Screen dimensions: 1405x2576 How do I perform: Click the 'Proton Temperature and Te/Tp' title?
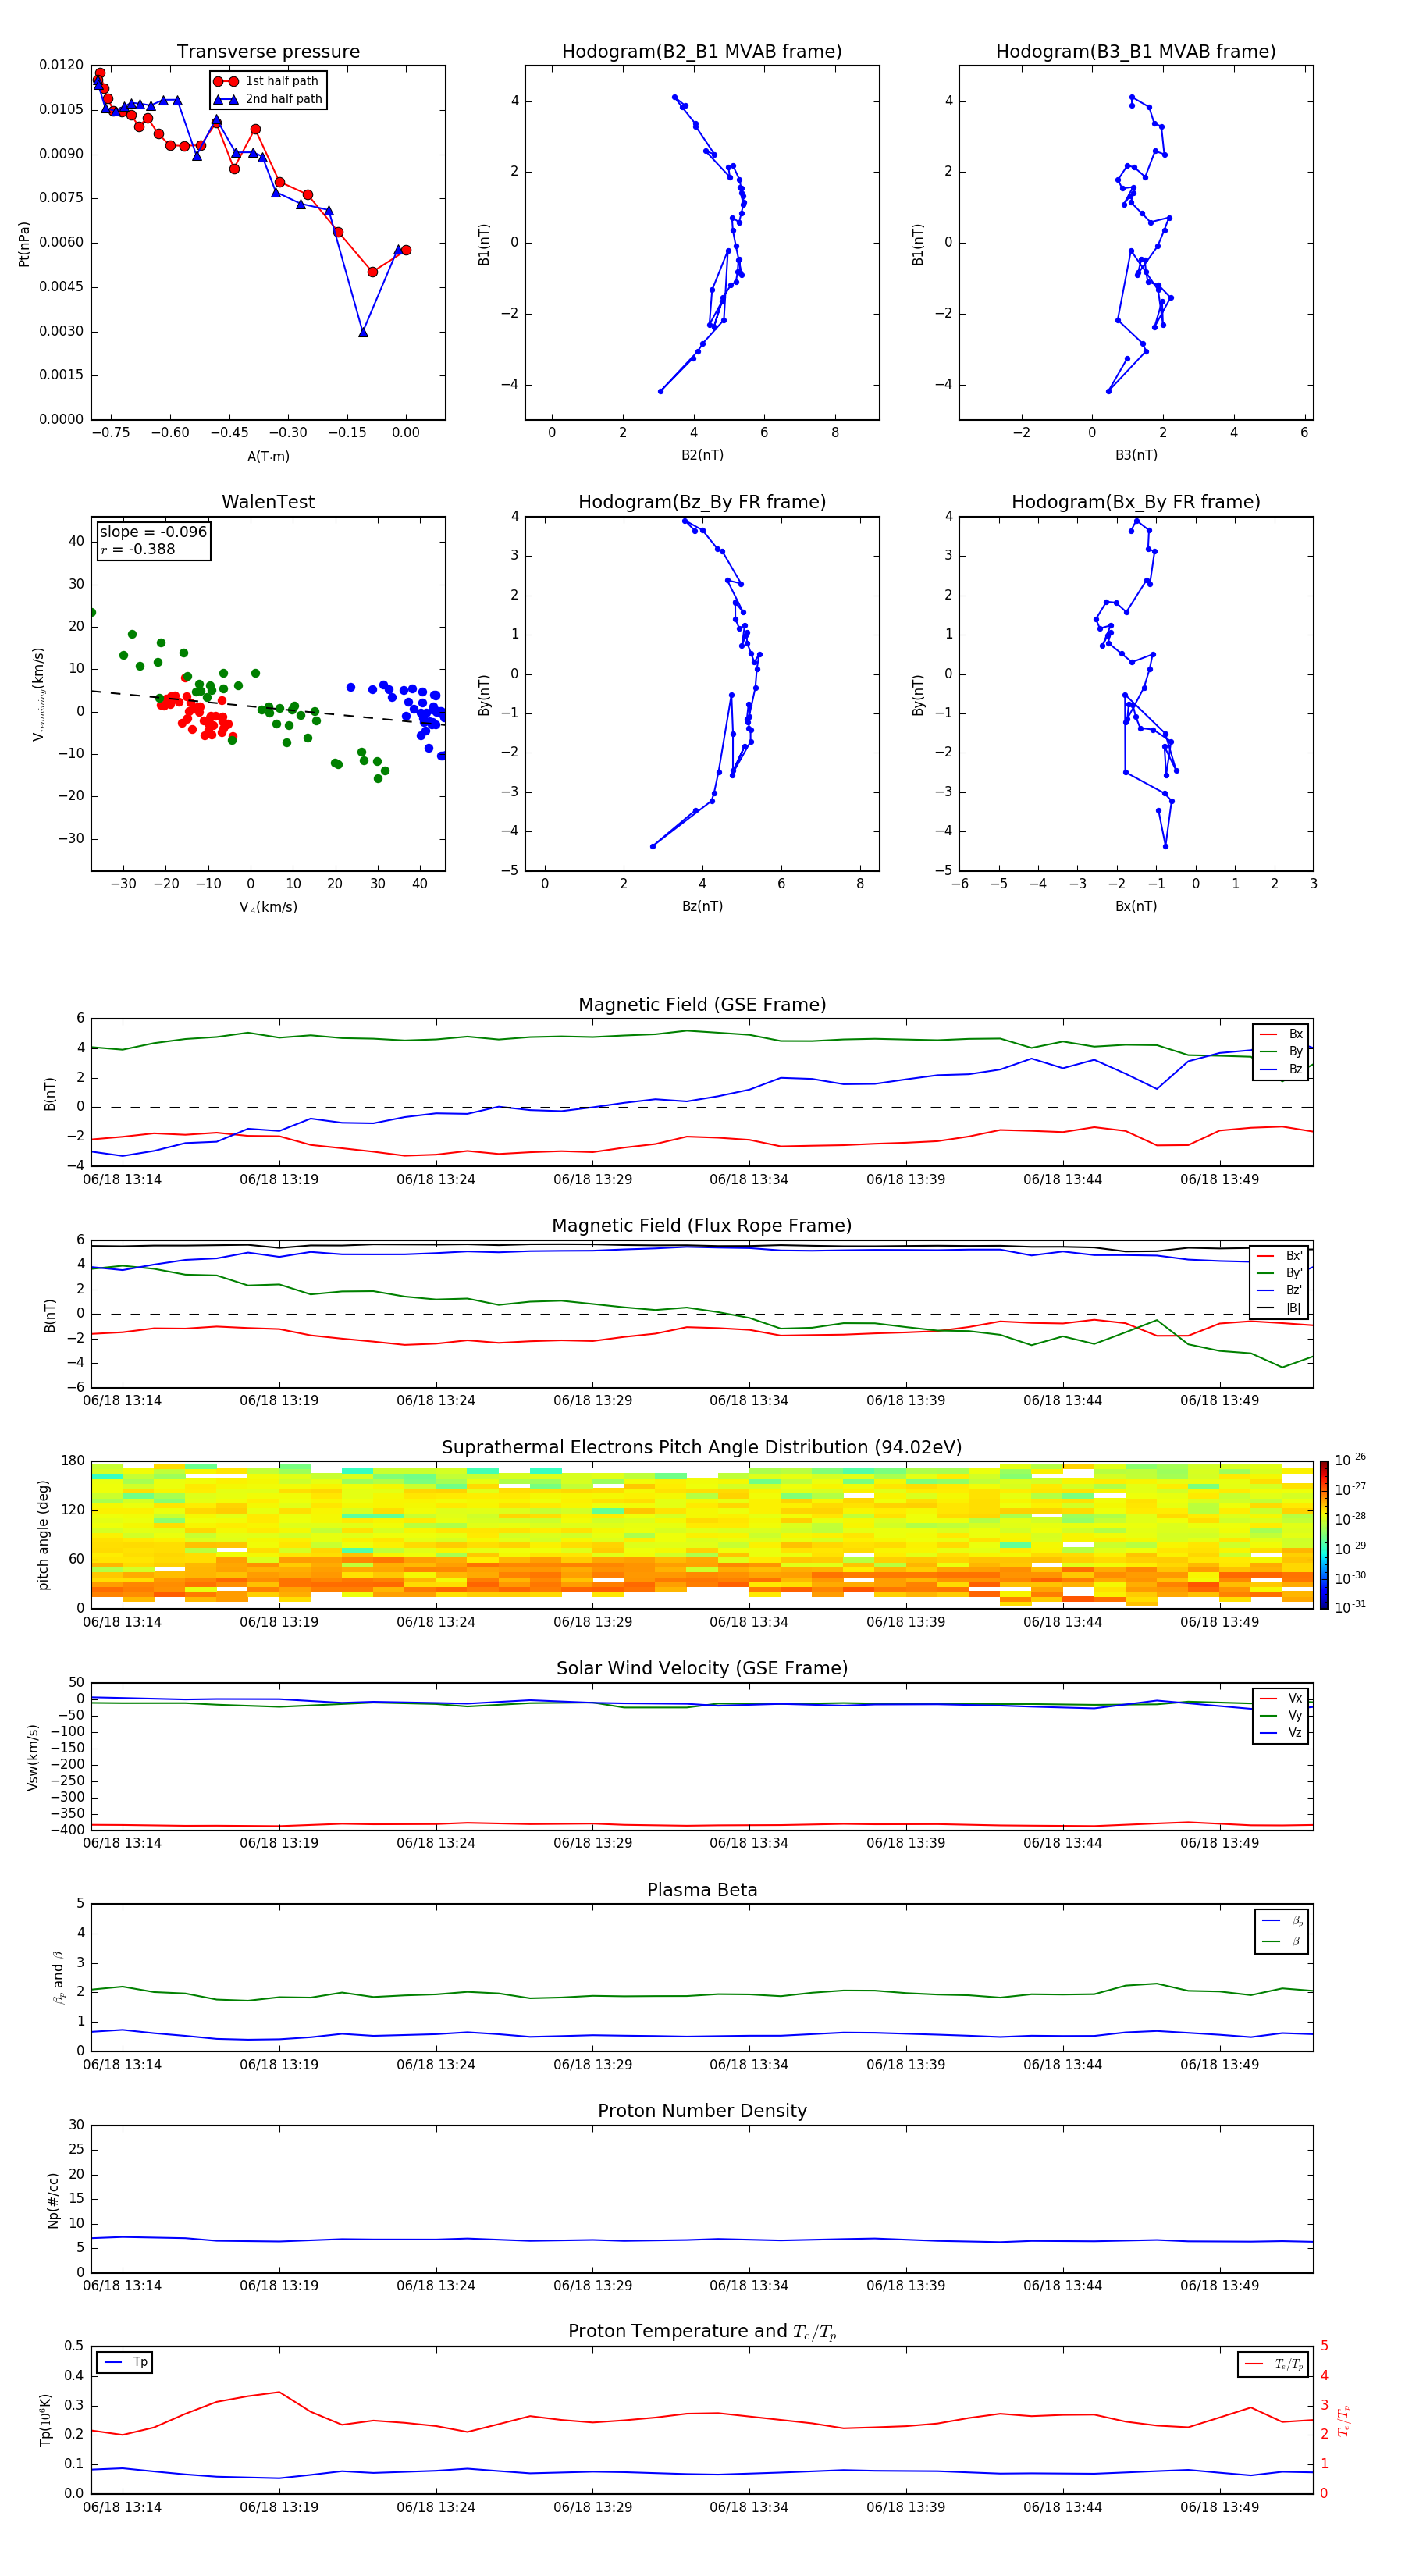tap(702, 2332)
